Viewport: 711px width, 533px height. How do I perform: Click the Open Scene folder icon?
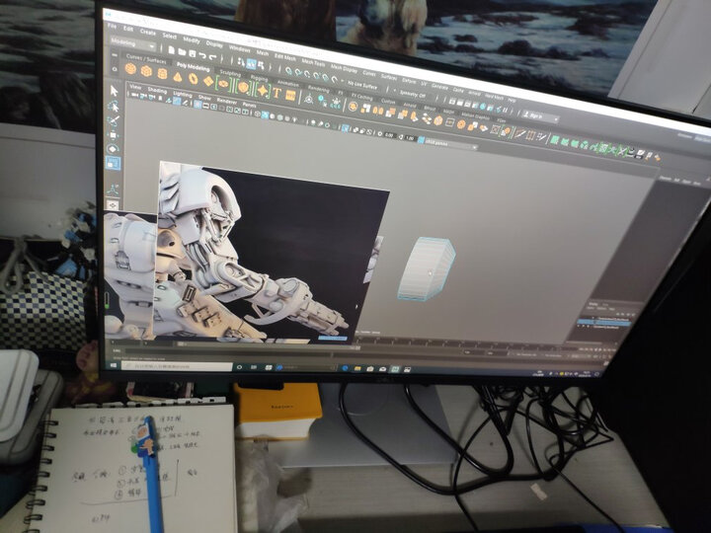coord(182,51)
